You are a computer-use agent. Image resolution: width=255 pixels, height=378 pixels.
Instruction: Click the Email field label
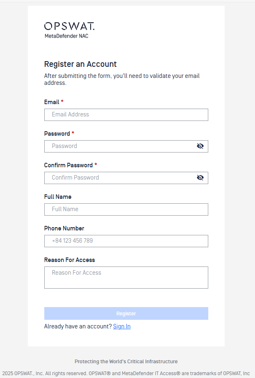click(x=52, y=102)
